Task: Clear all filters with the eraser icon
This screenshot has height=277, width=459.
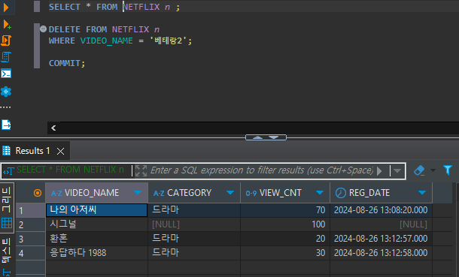Action: (419, 170)
